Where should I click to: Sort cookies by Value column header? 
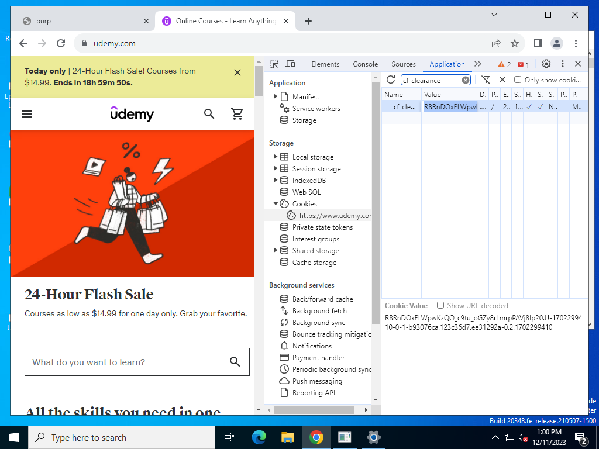[x=449, y=94]
